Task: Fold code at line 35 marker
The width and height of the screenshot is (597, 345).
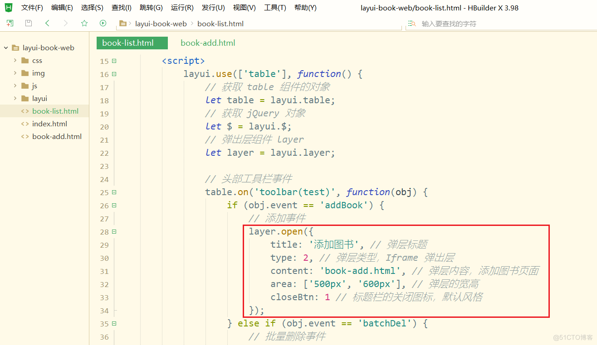Action: click(x=114, y=323)
